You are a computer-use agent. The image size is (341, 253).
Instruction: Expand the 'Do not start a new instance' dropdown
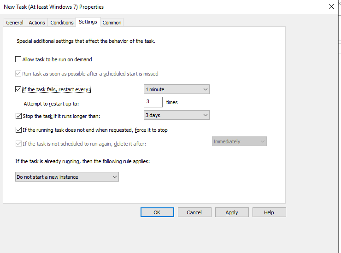tap(67, 177)
